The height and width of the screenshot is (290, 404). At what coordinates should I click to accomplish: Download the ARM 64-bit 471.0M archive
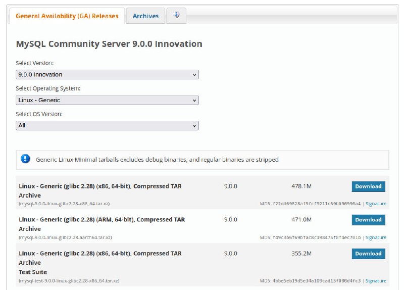[x=368, y=220]
